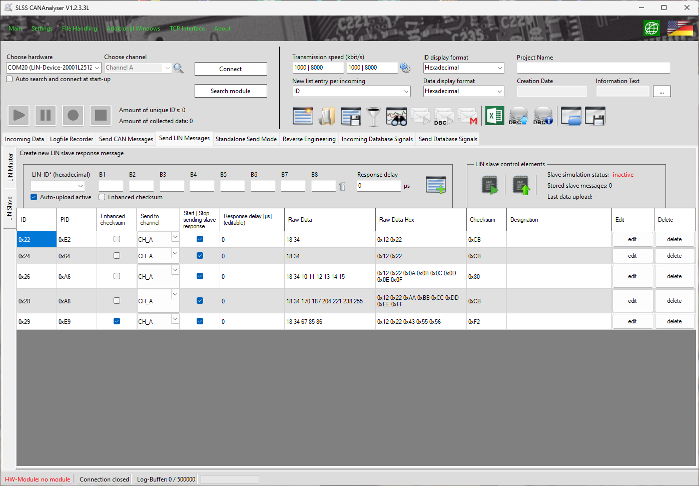
Task: Click the list with orange star icon
Action: tap(303, 117)
